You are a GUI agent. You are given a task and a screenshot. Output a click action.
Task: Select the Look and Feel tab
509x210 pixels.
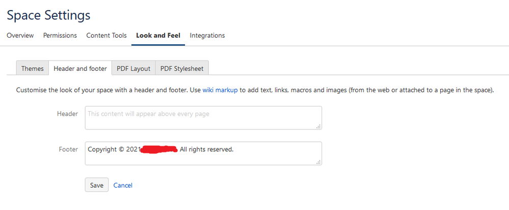(158, 36)
